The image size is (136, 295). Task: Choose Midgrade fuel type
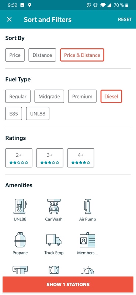point(49,96)
